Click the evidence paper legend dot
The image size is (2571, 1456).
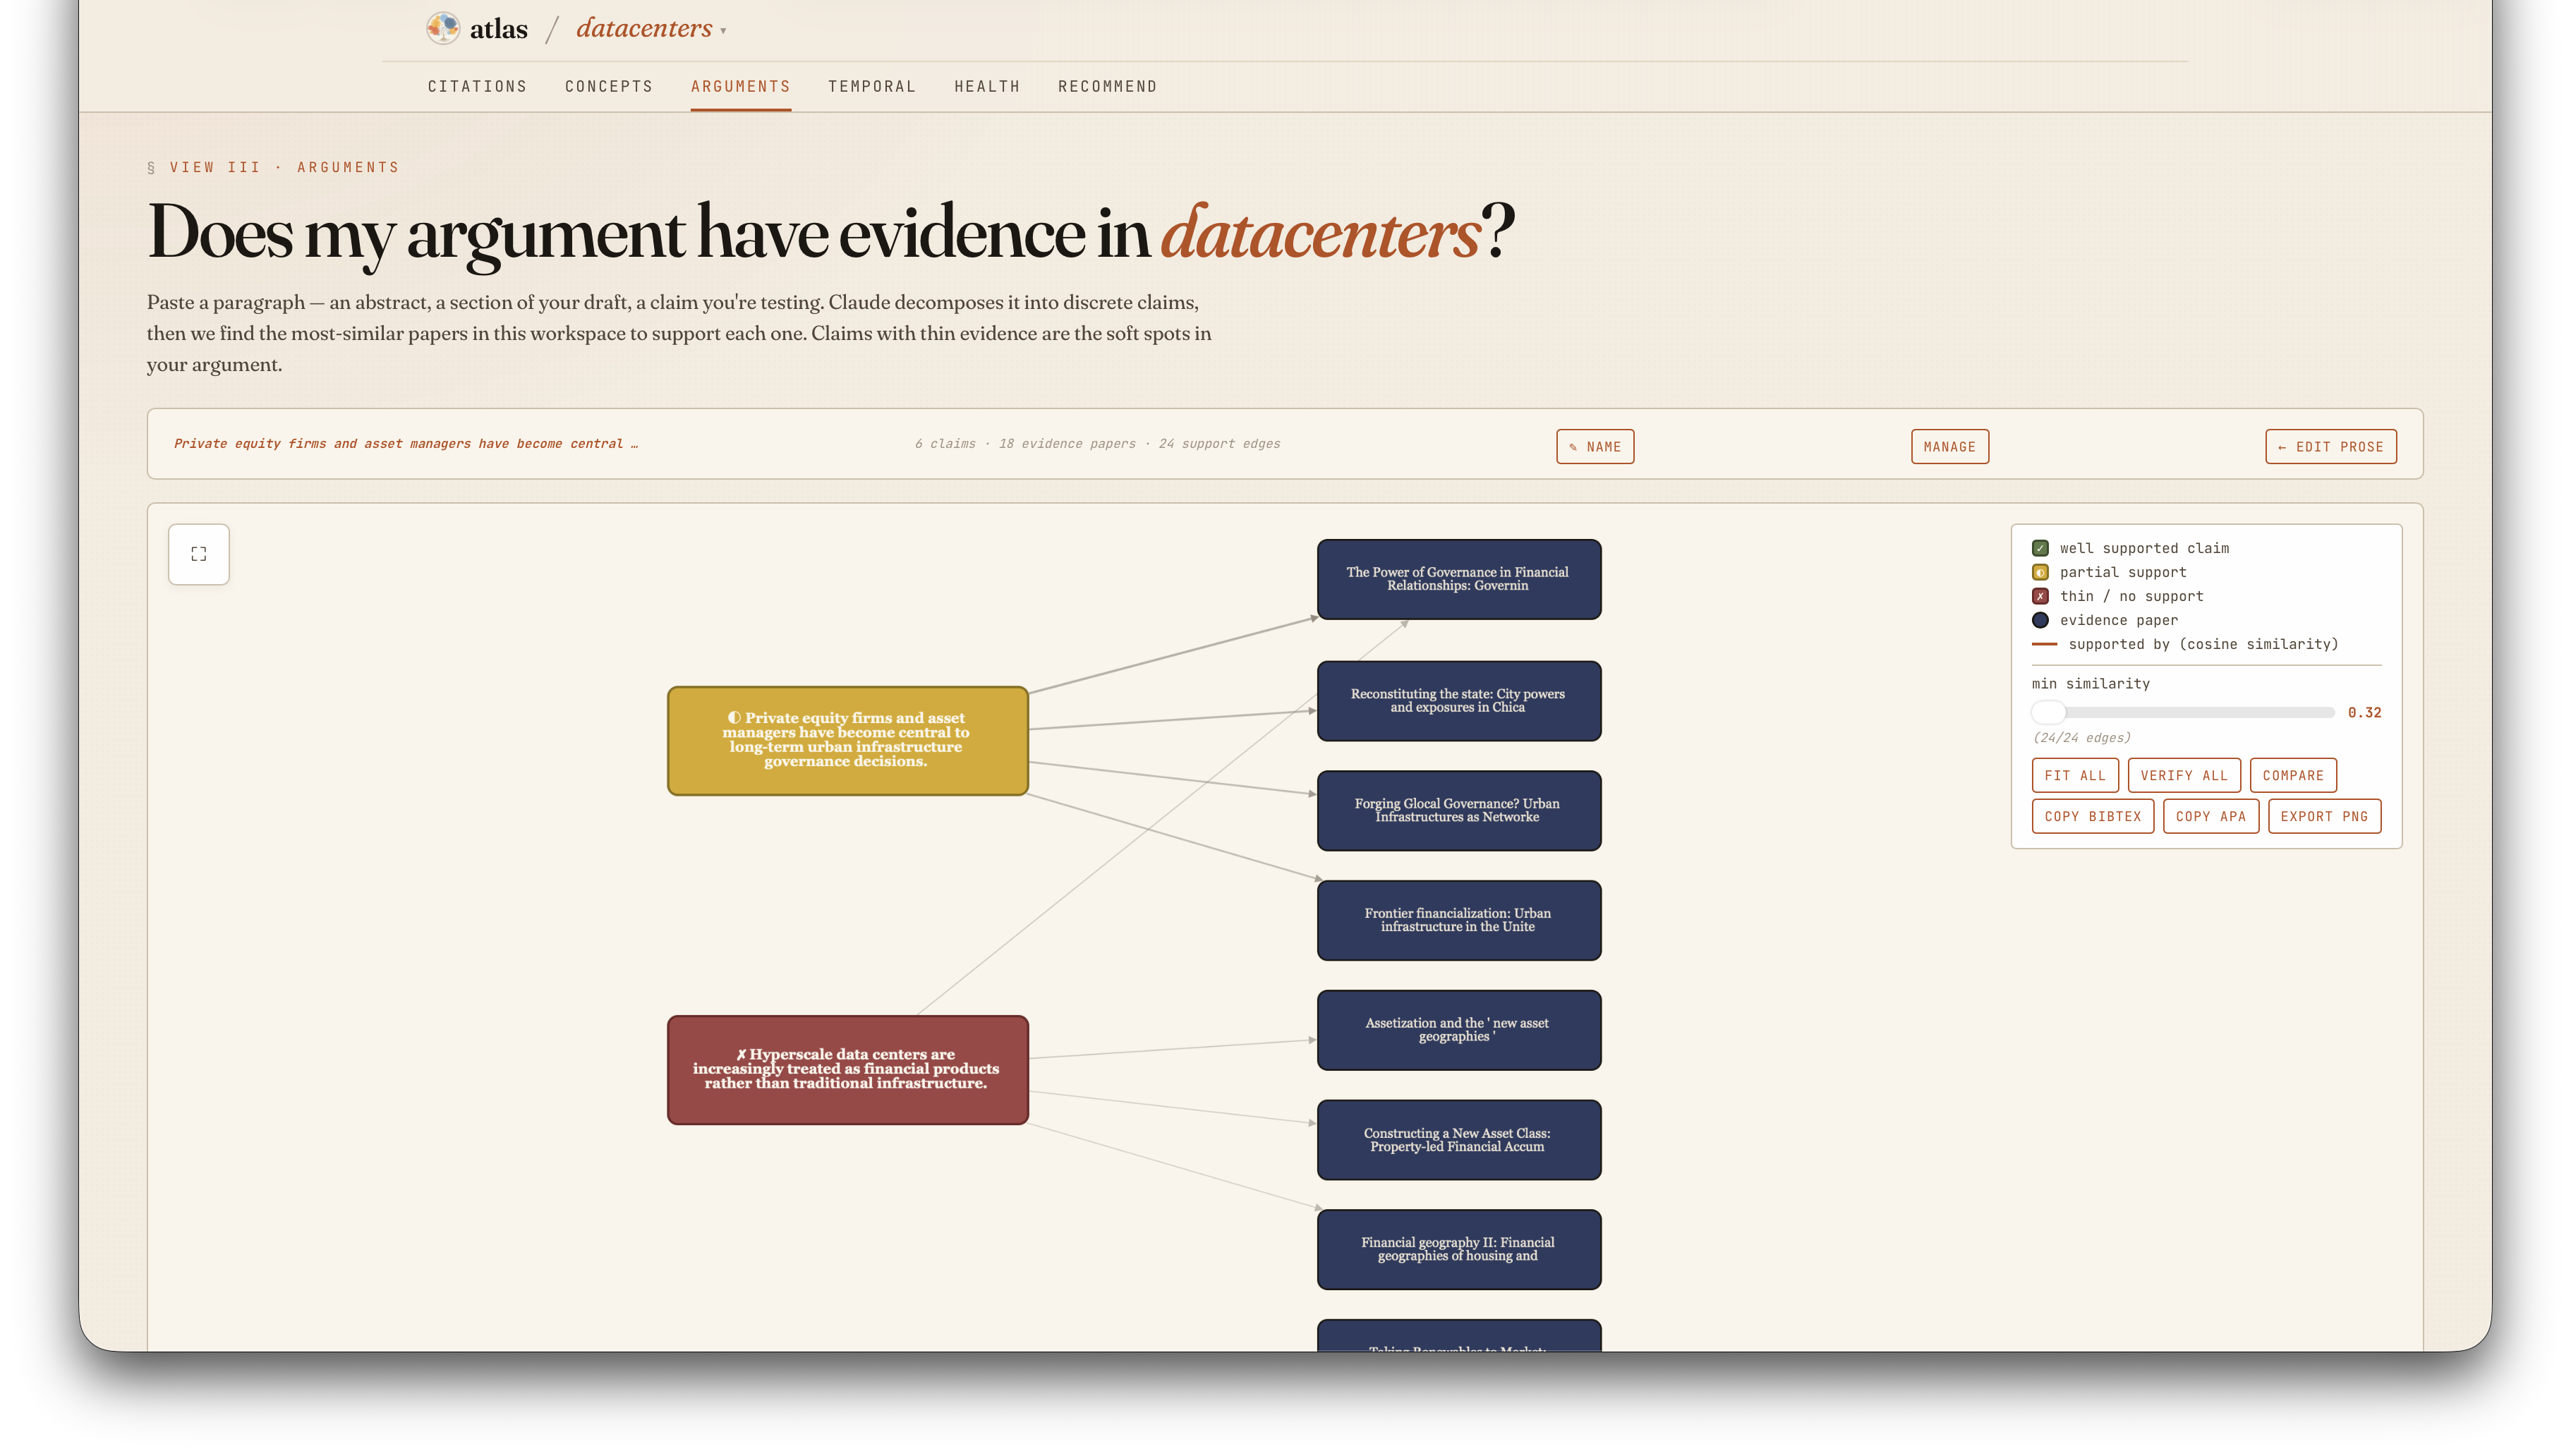coord(2040,620)
